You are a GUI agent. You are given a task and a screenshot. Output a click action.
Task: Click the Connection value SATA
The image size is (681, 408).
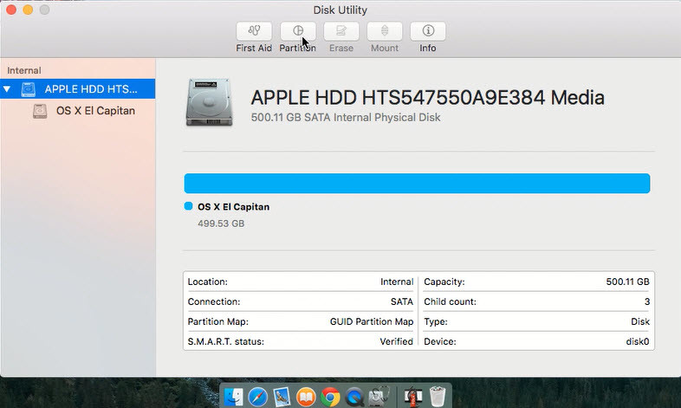(x=402, y=301)
